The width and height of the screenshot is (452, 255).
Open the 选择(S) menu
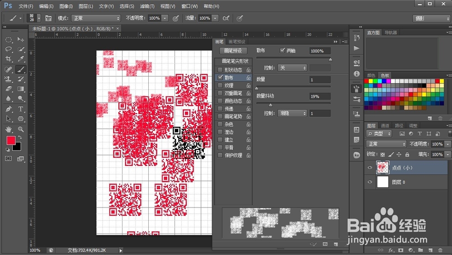[x=127, y=6]
